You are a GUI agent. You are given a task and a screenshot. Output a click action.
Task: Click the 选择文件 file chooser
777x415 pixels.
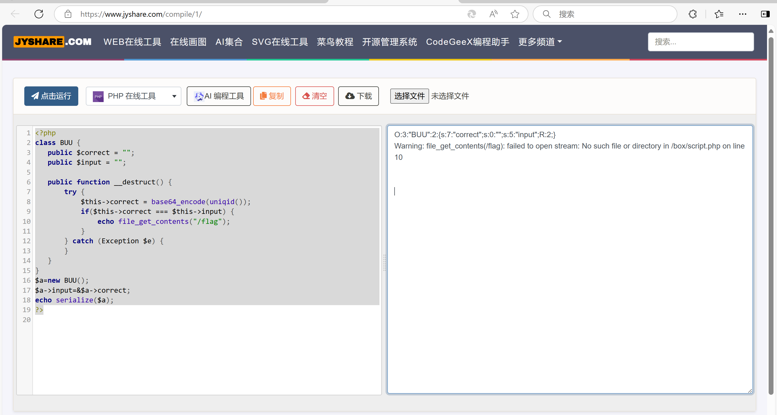click(x=409, y=96)
